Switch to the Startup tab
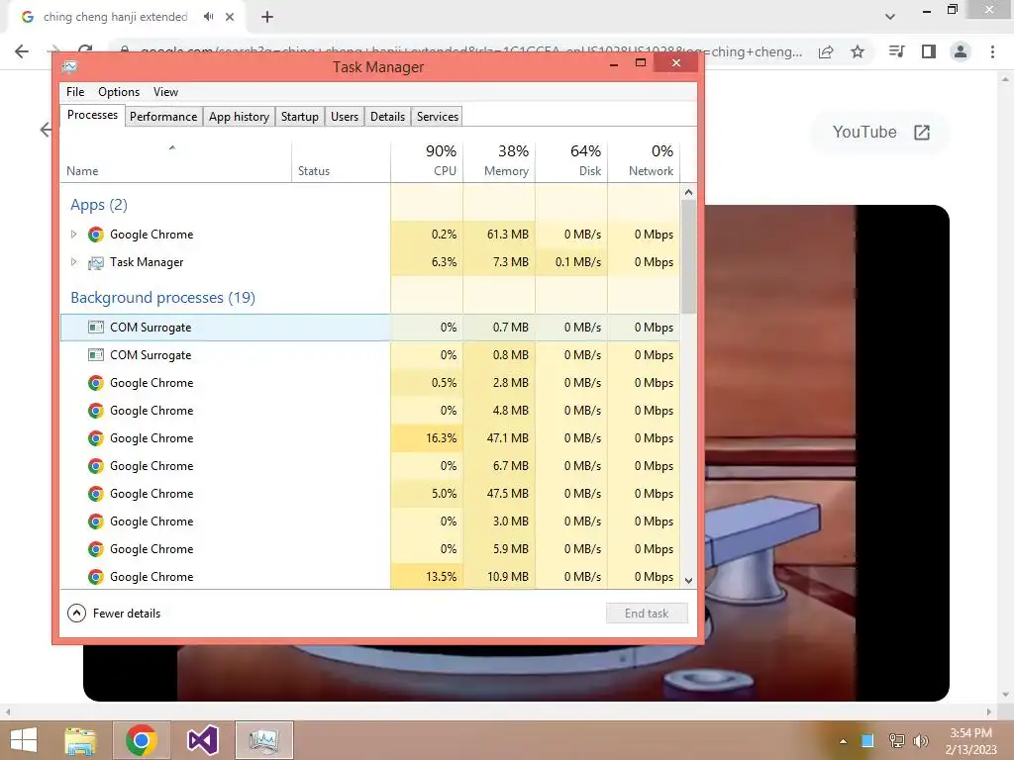The height and width of the screenshot is (760, 1014). pos(299,117)
